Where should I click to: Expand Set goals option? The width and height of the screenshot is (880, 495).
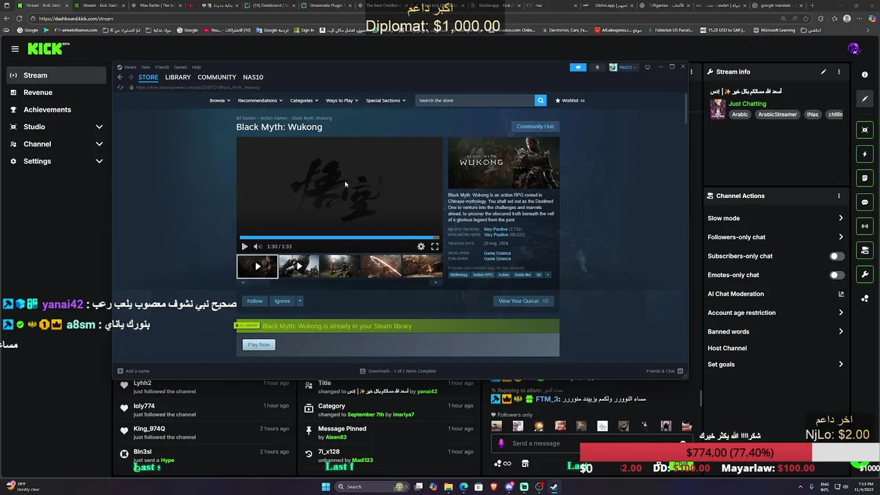coord(840,364)
